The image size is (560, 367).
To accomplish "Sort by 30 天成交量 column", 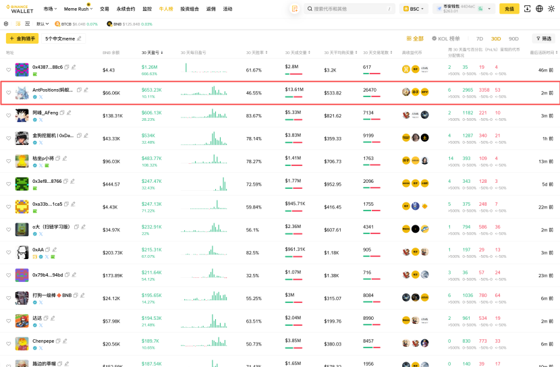I will coord(298,53).
